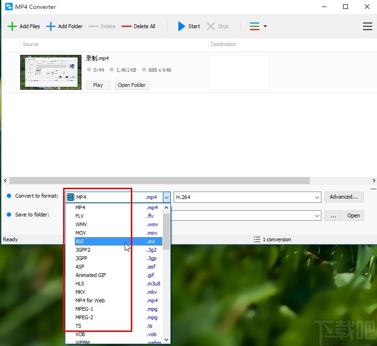Choose MP4 .mp4 from format list
Image resolution: width=377 pixels, height=346 pixels.
(119, 208)
